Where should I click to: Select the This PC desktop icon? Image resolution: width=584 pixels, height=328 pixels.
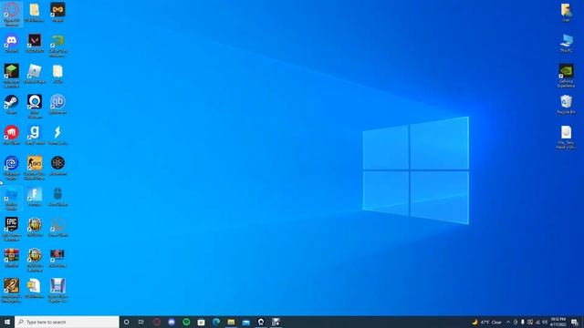coord(566,43)
